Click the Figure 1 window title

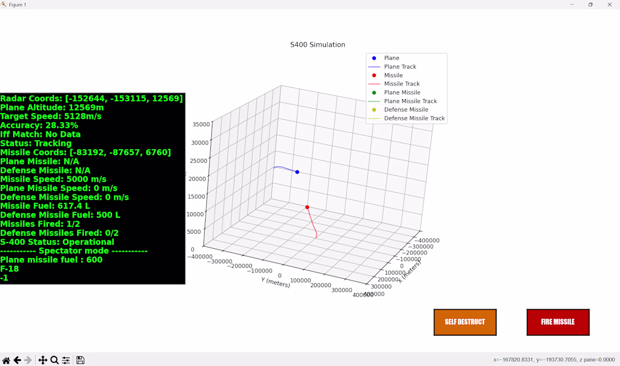(x=17, y=5)
